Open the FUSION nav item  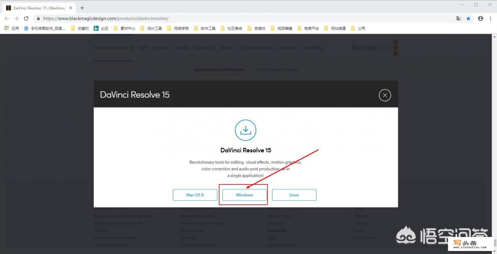tap(161, 48)
